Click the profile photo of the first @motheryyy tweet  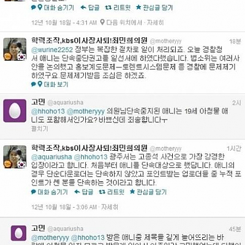[15, 49]
